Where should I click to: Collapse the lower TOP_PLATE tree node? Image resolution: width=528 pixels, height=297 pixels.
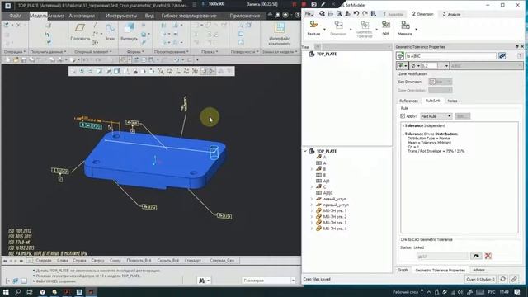305,152
